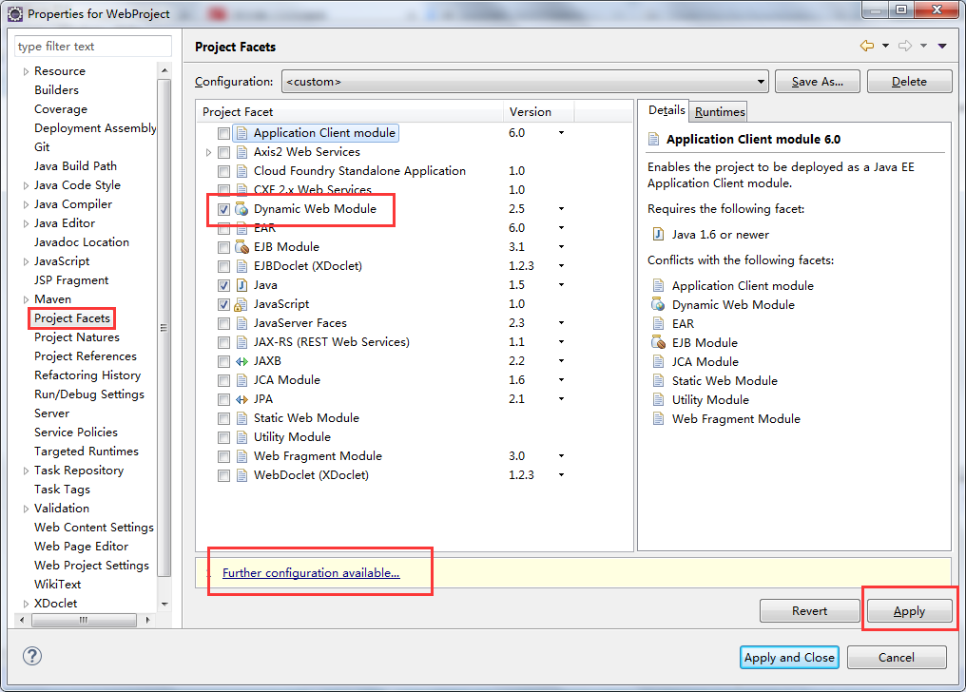Click the Java facet icon

click(242, 285)
